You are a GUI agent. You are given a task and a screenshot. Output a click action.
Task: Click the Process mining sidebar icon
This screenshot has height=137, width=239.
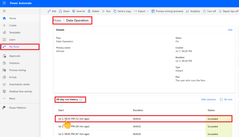[x=4, y=70]
